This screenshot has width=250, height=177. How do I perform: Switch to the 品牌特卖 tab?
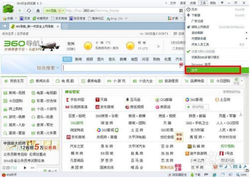coord(195,81)
